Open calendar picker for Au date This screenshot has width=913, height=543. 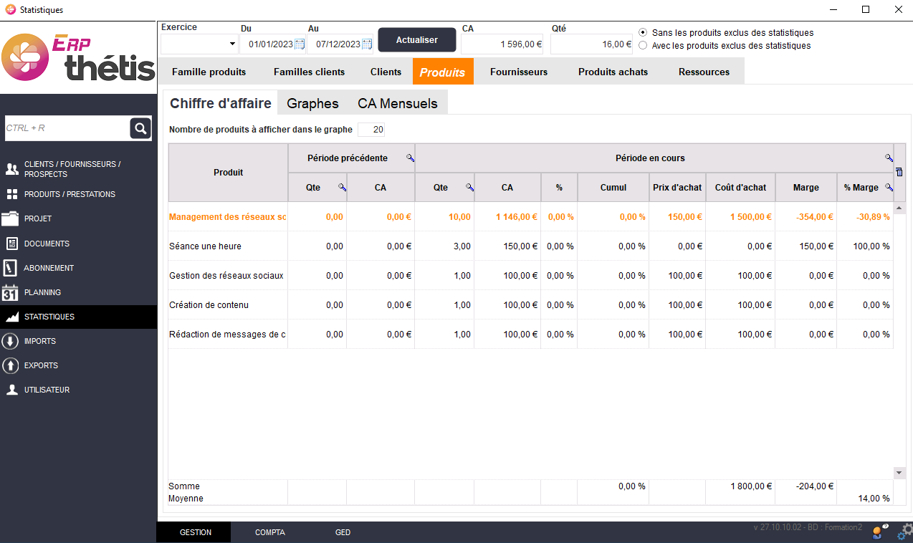pyautogui.click(x=367, y=44)
